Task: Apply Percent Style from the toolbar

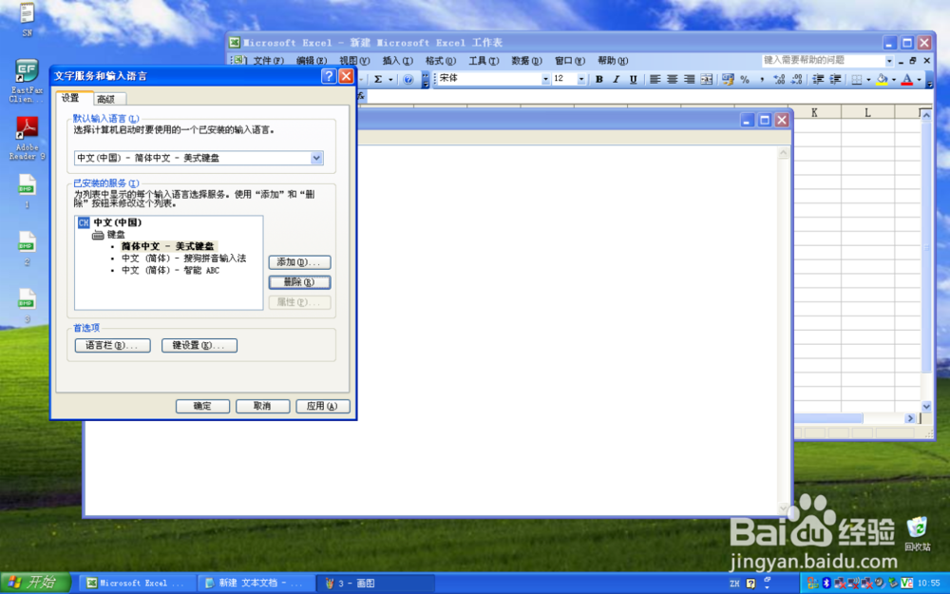Action: [x=745, y=79]
